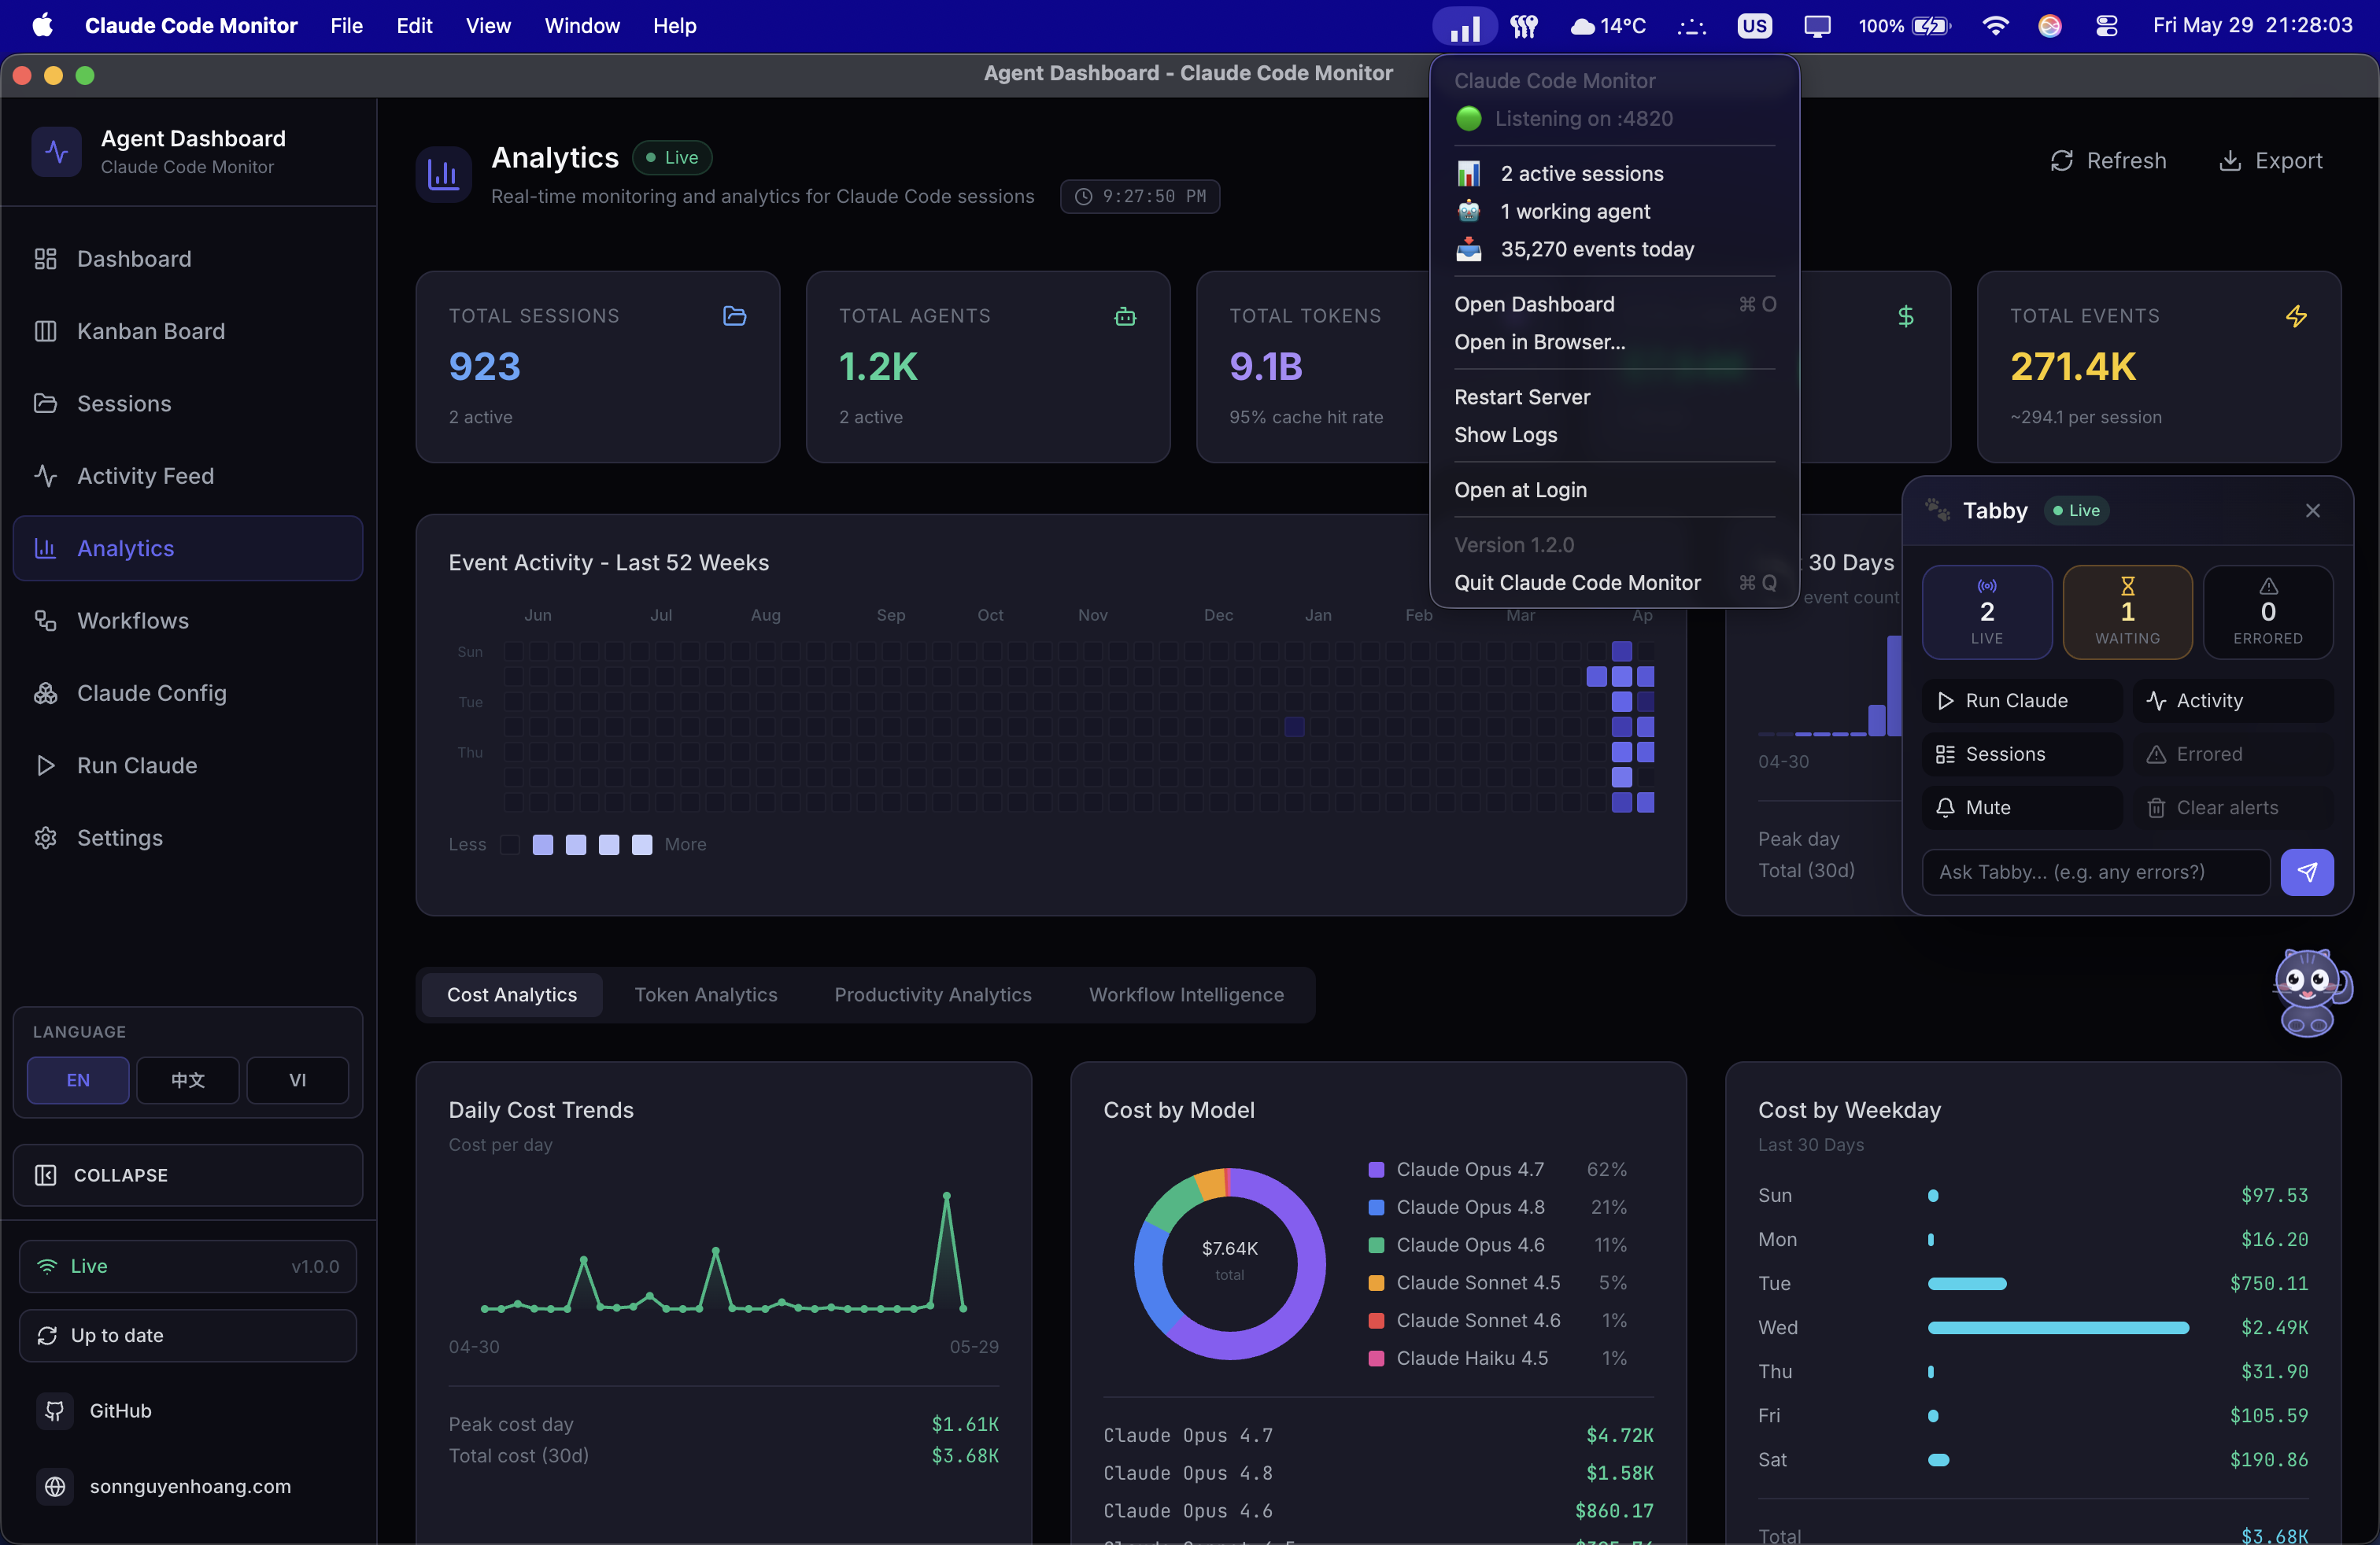Choose Quit Claude Code Monitor
The width and height of the screenshot is (2380, 1545).
point(1614,583)
